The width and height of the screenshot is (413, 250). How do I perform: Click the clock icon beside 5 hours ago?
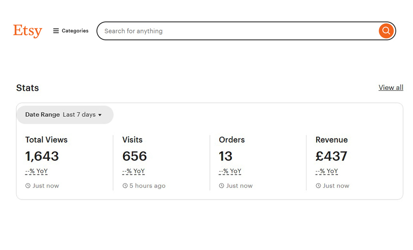pyautogui.click(x=125, y=186)
